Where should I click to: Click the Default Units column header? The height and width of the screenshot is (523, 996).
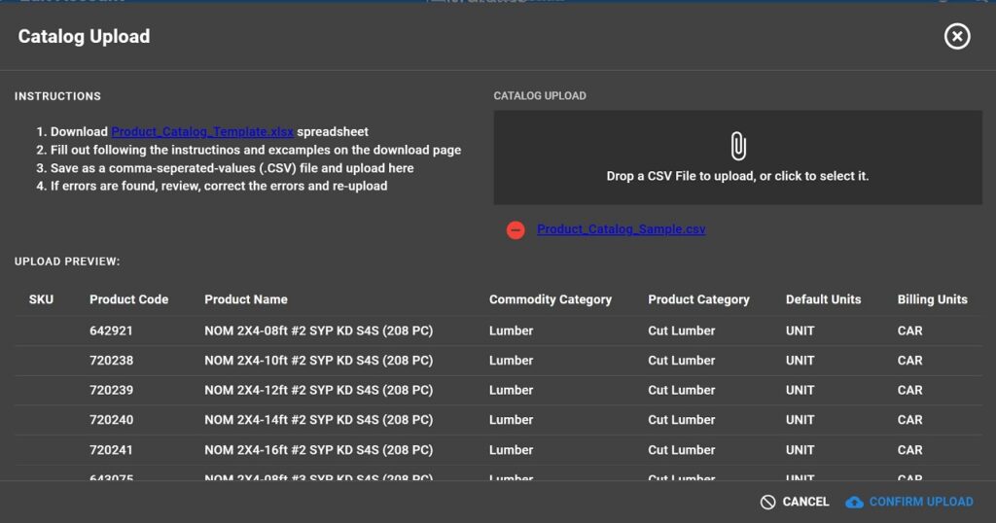(823, 299)
